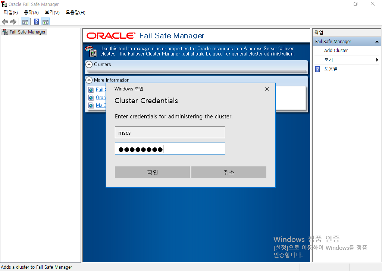The image size is (382, 271).
Task: Cancel dialog with 취소 button
Action: point(229,172)
